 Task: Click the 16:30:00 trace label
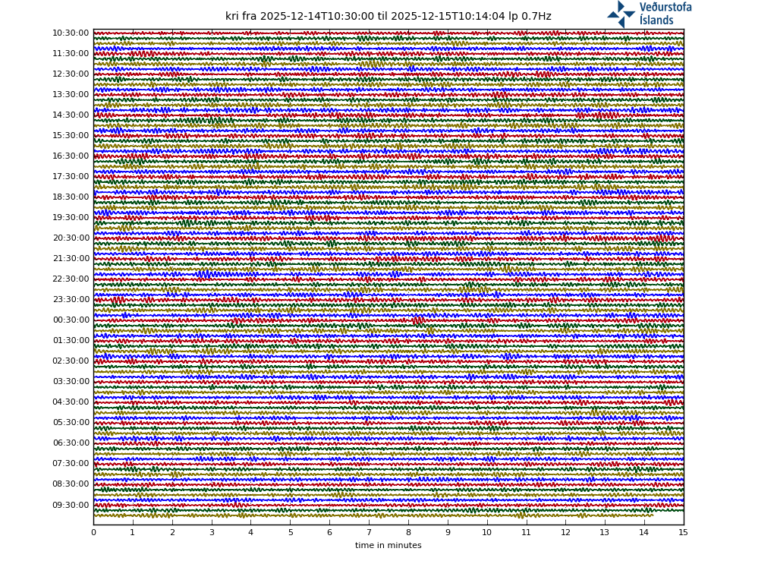click(71, 156)
